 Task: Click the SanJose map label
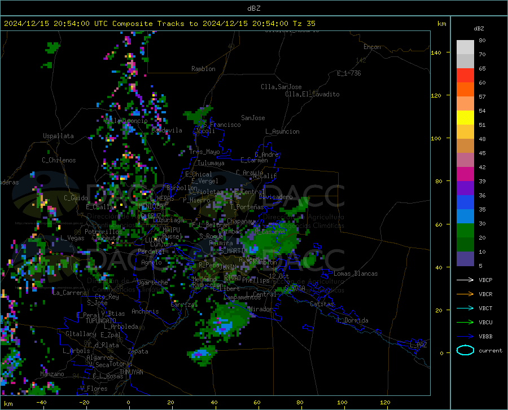coord(253,118)
